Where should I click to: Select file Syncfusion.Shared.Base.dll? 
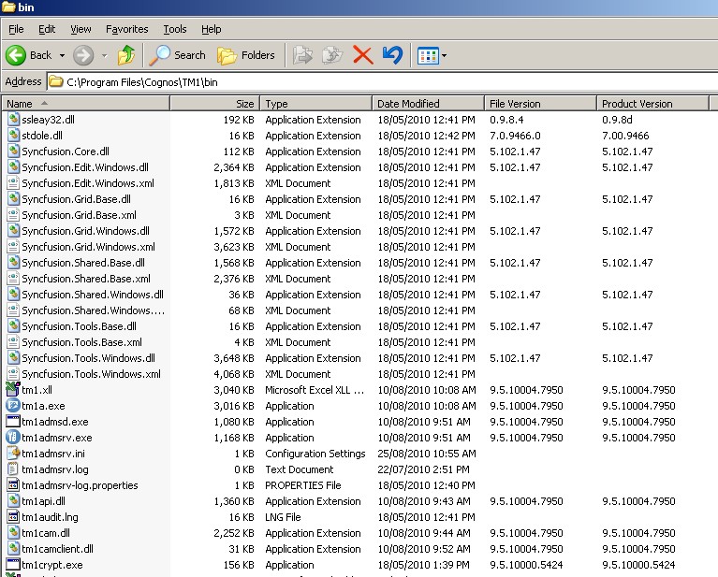point(83,263)
